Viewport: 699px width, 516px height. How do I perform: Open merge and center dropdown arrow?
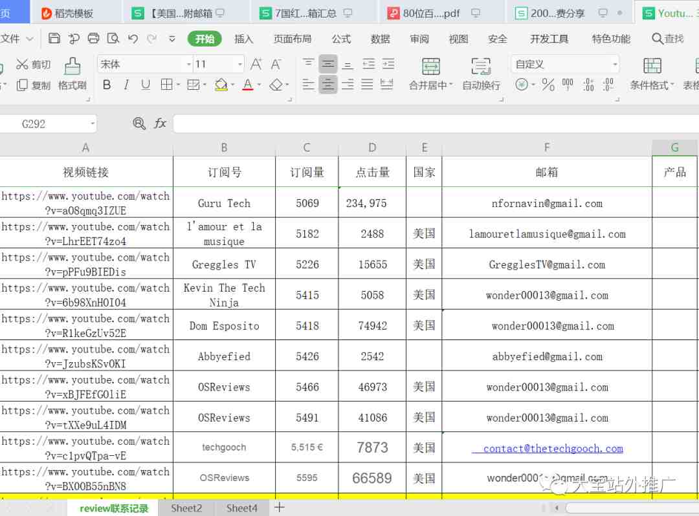tap(450, 85)
